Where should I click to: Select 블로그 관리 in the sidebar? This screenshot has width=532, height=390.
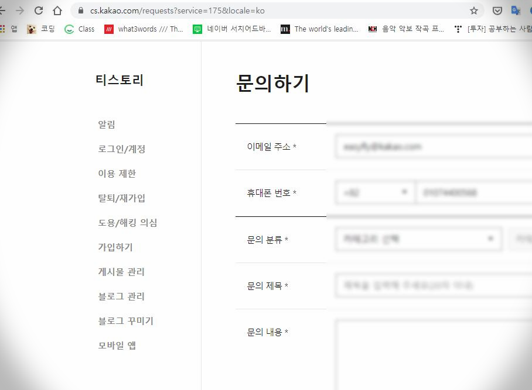click(121, 296)
